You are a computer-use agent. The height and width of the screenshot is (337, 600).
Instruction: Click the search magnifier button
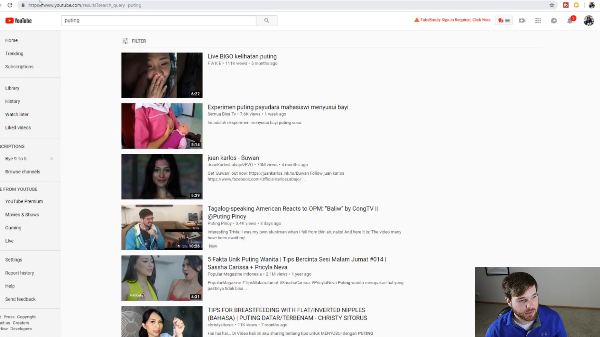pos(267,21)
